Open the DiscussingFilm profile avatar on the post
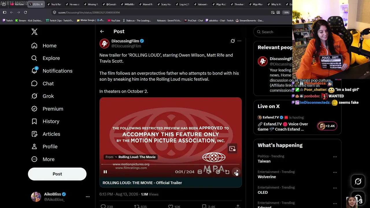 pos(104,43)
